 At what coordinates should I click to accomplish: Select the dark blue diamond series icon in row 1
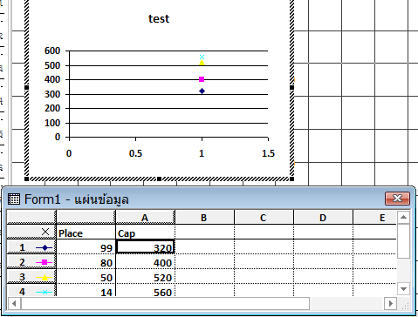click(45, 247)
